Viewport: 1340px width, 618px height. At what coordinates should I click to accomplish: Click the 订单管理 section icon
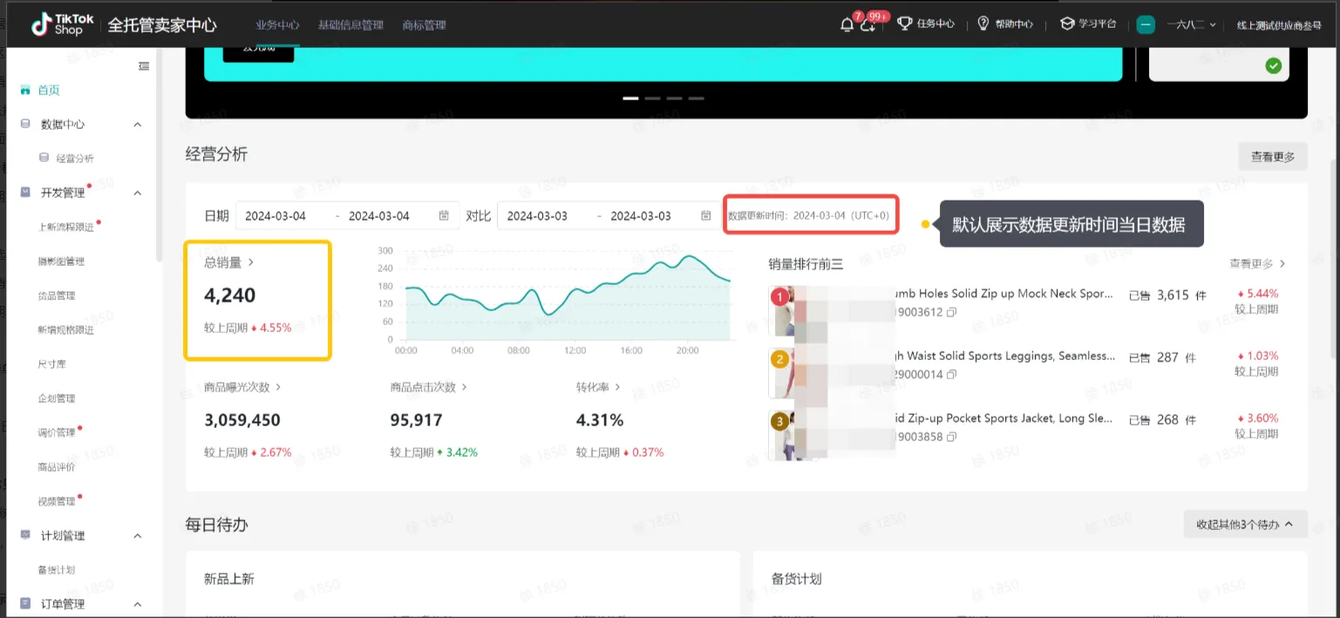[24, 603]
